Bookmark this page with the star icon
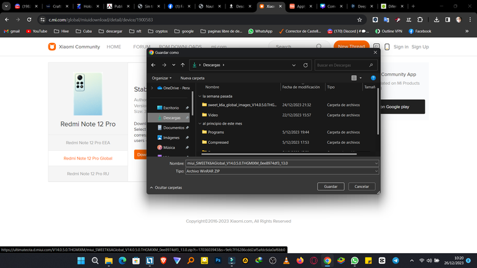Image resolution: width=477 pixels, height=268 pixels. pyautogui.click(x=360, y=20)
